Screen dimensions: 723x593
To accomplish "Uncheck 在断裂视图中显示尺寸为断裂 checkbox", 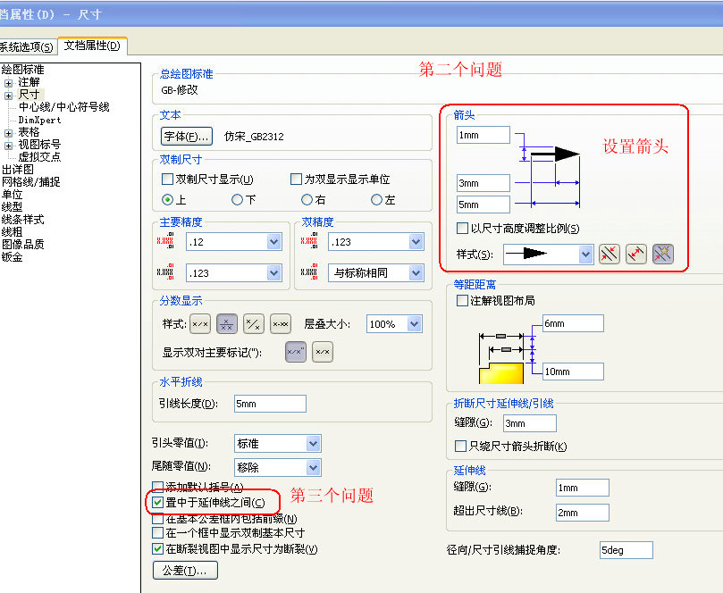I will pos(157,548).
